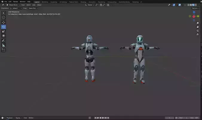Jump to previous keyframe
The image size is (202, 120).
[x=98, y=118]
